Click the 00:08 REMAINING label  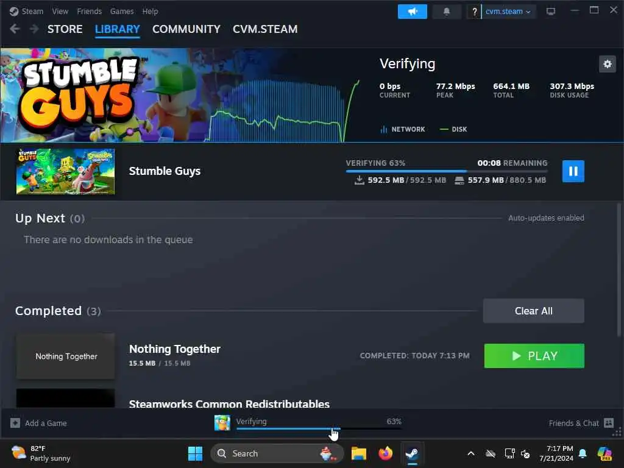(512, 163)
